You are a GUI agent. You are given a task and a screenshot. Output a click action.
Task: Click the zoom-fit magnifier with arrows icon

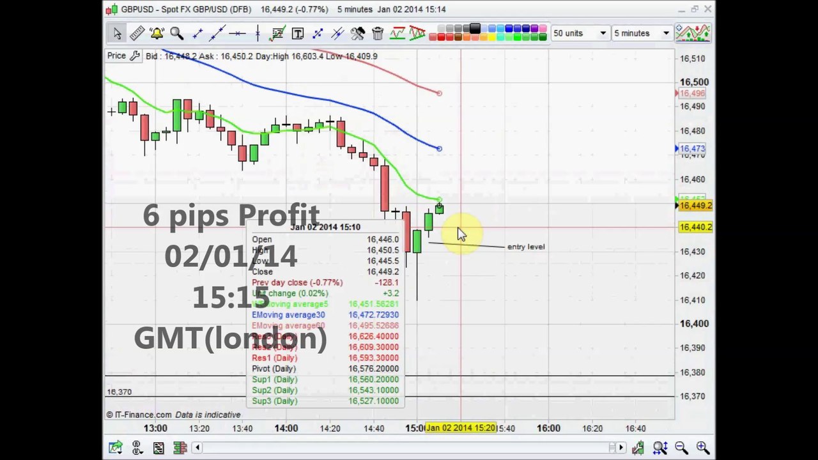click(660, 447)
